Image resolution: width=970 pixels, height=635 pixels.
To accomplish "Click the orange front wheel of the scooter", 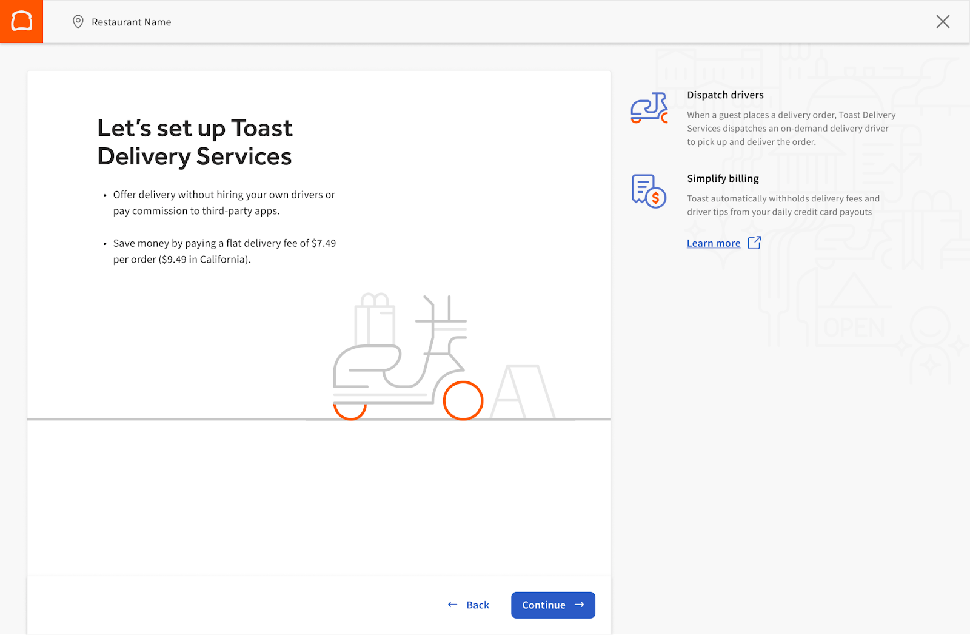I will [x=463, y=400].
